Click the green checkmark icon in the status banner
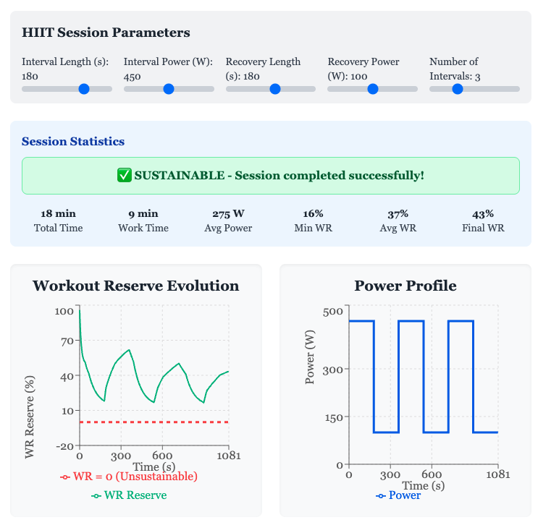Viewport: 538px width, 525px height. pos(125,176)
